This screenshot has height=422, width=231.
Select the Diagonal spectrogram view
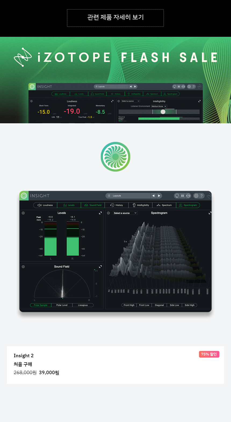[x=159, y=305]
